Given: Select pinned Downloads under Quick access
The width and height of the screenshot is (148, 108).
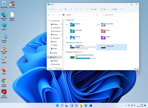Looking at the screenshot, I should [56, 28].
